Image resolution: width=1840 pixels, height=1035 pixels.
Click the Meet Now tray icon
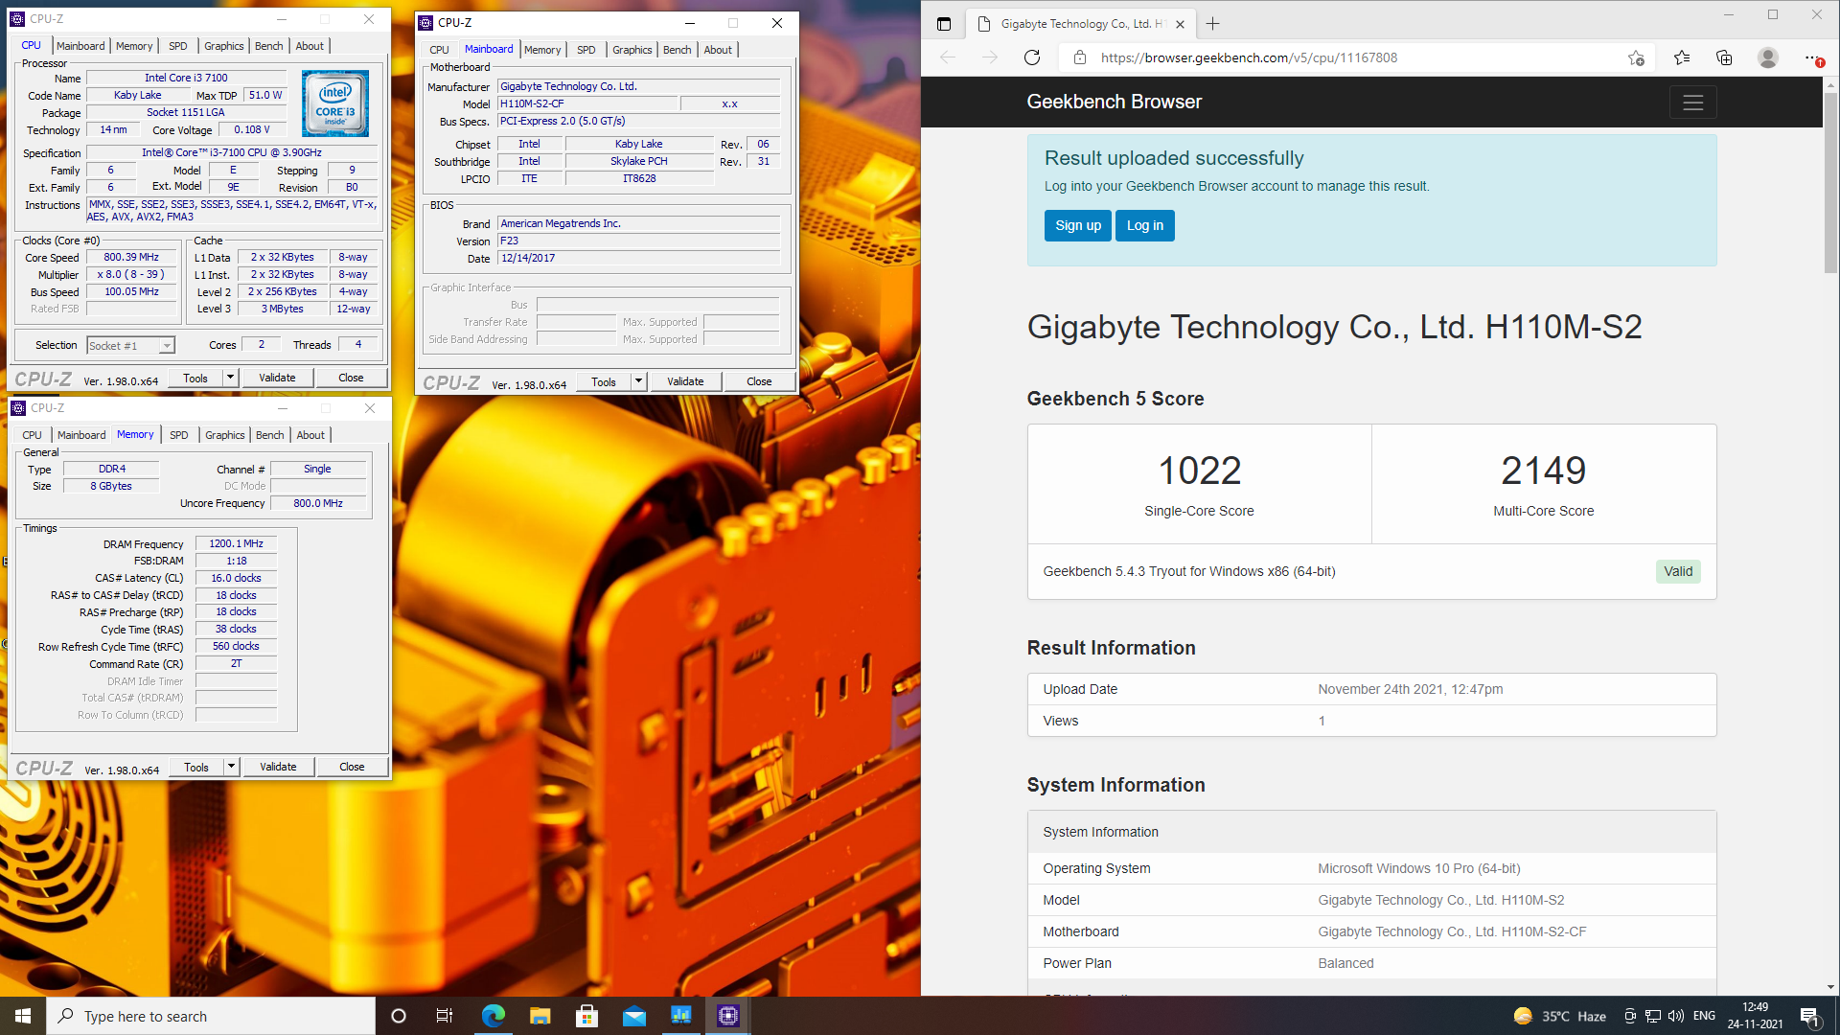(1629, 1016)
